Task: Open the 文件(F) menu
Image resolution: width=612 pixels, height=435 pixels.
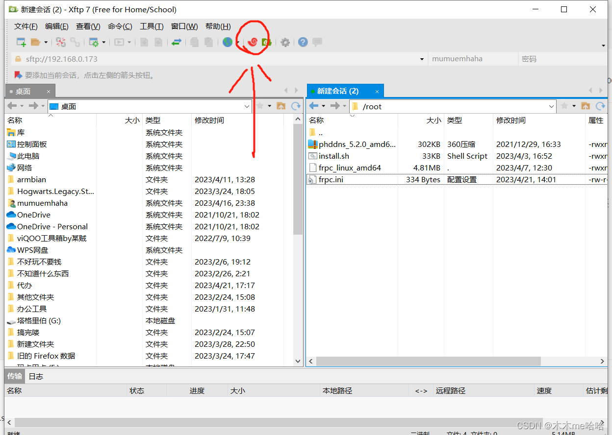Action: coord(25,26)
